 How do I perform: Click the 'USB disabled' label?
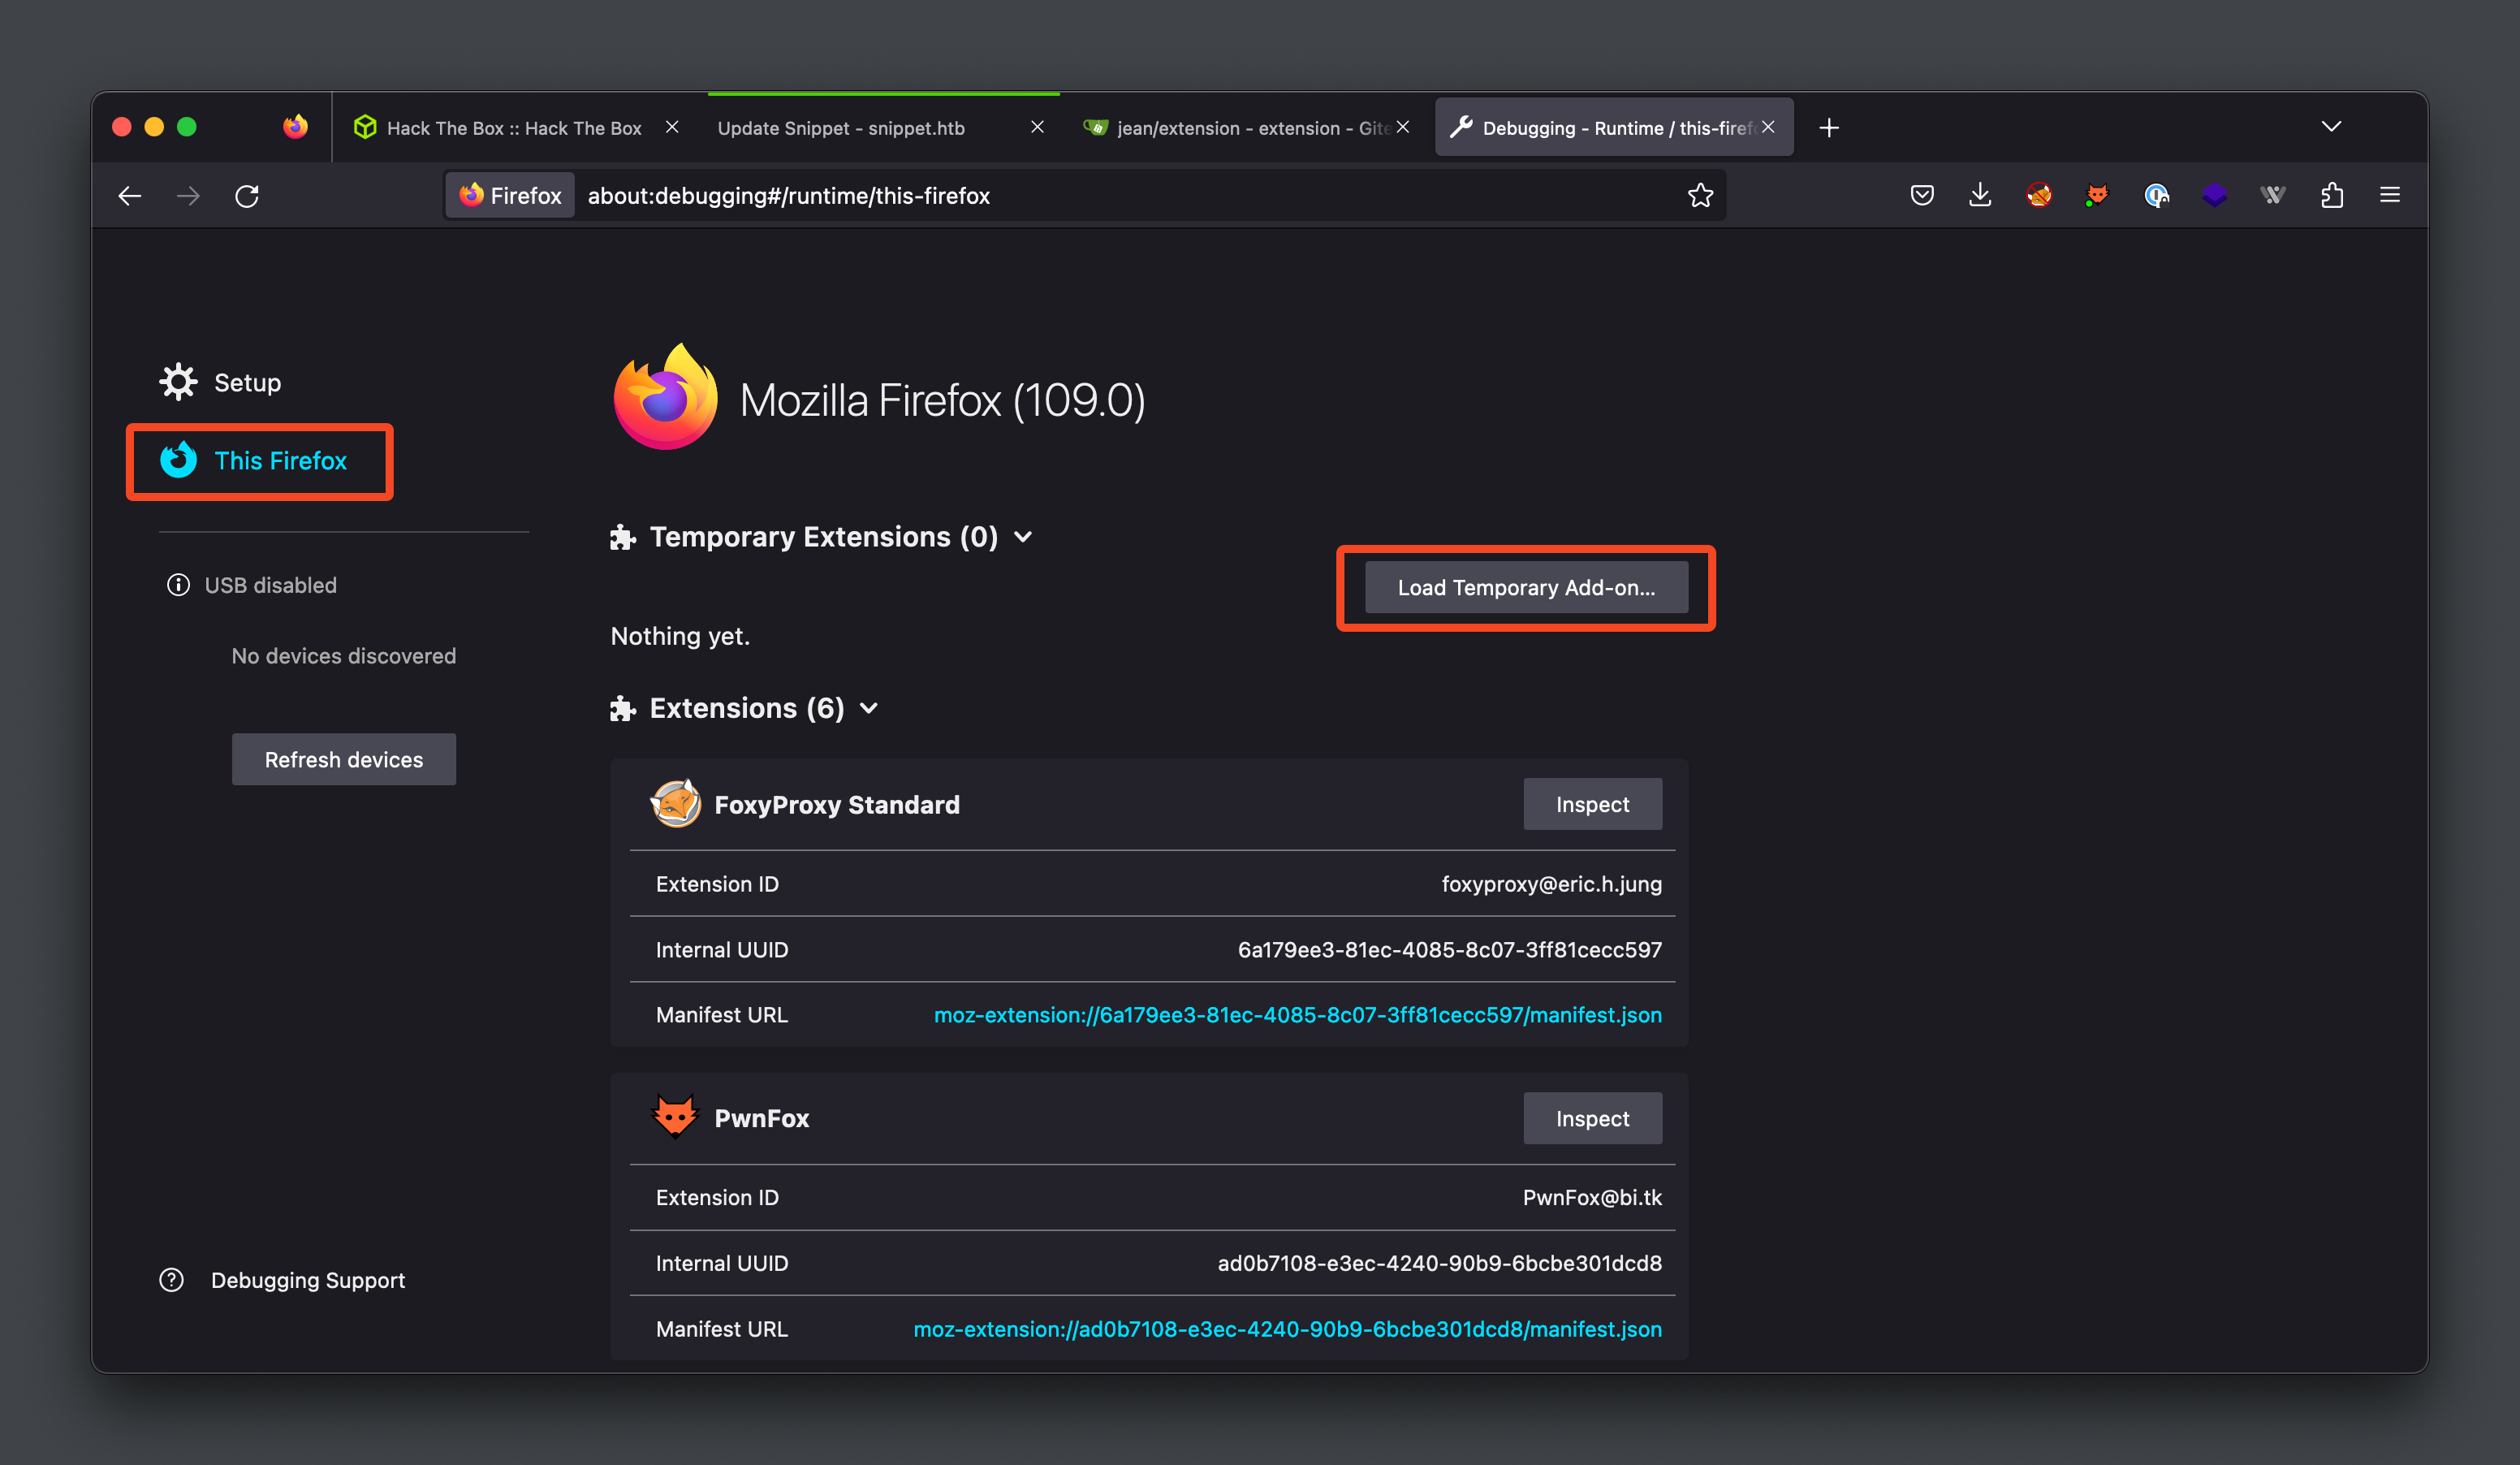pos(270,585)
